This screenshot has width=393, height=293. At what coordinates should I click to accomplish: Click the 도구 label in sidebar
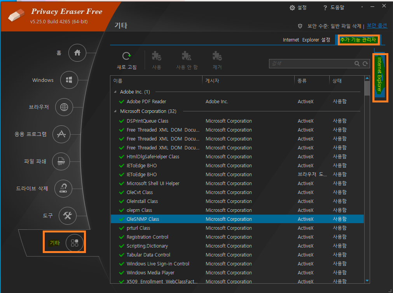coord(48,215)
